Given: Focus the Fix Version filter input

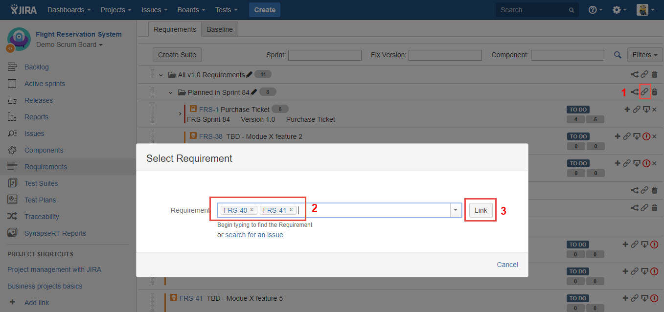Looking at the screenshot, I should [x=445, y=55].
